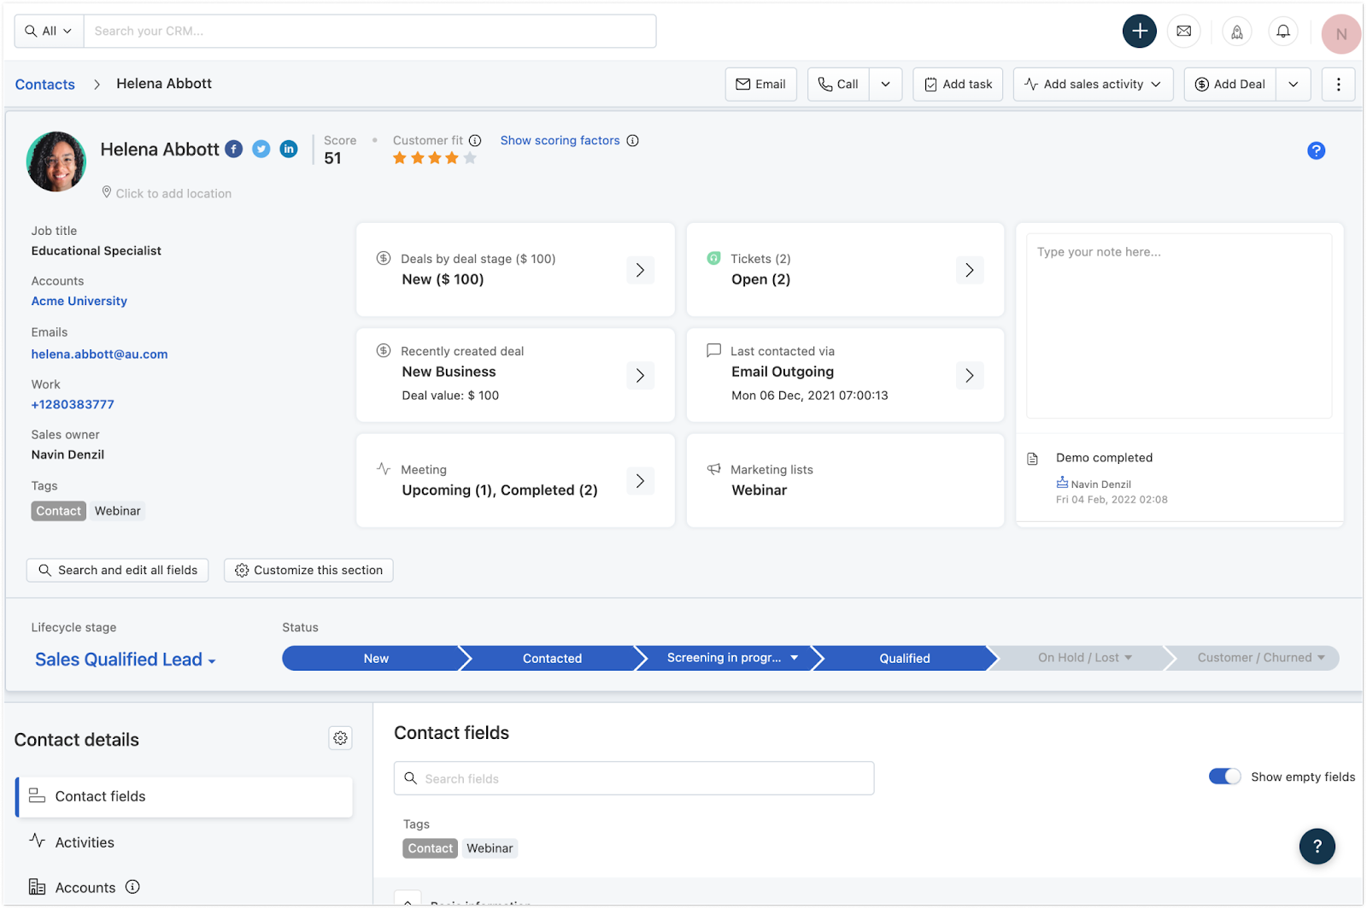Click the Twitter icon beside the contact name
The height and width of the screenshot is (909, 1367).
(261, 150)
